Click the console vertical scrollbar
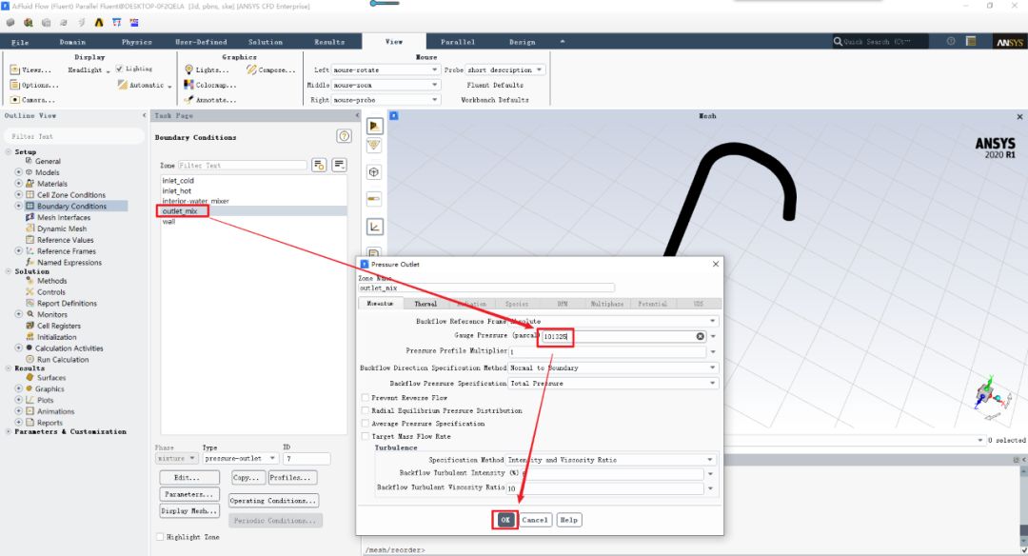This screenshot has height=556, width=1028. pos(1022,506)
